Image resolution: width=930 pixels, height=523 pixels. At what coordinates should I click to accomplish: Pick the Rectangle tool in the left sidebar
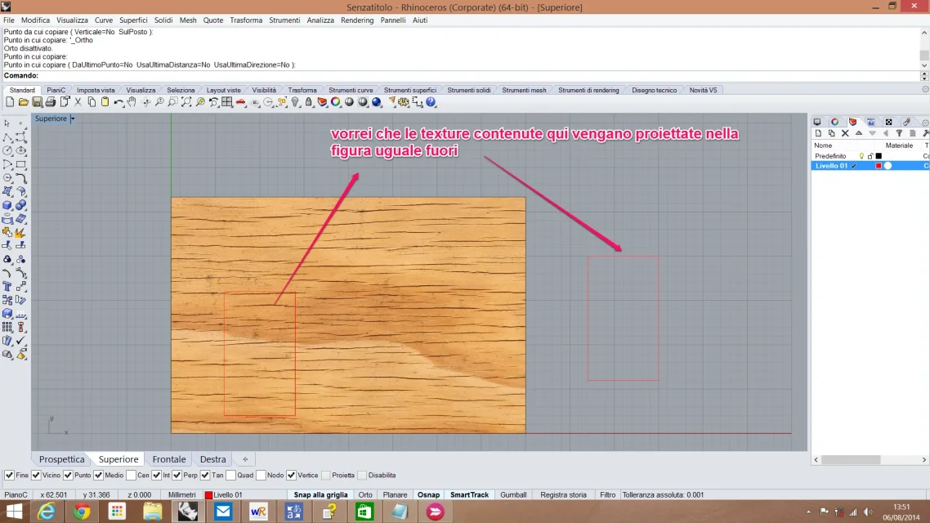tap(20, 164)
